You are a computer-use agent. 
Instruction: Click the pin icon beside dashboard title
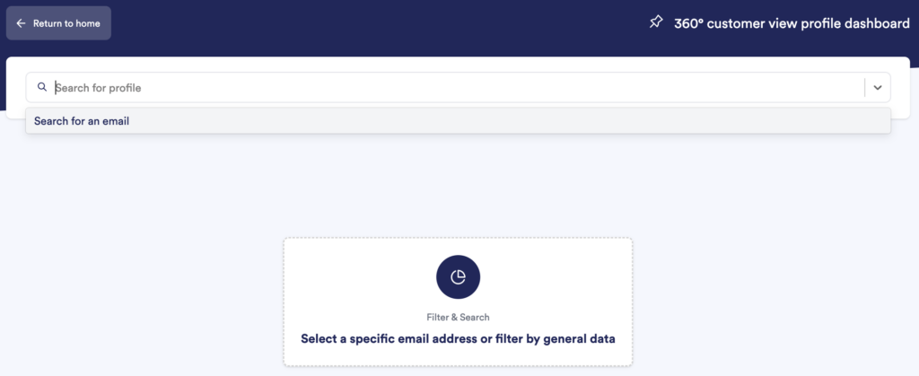pyautogui.click(x=656, y=22)
